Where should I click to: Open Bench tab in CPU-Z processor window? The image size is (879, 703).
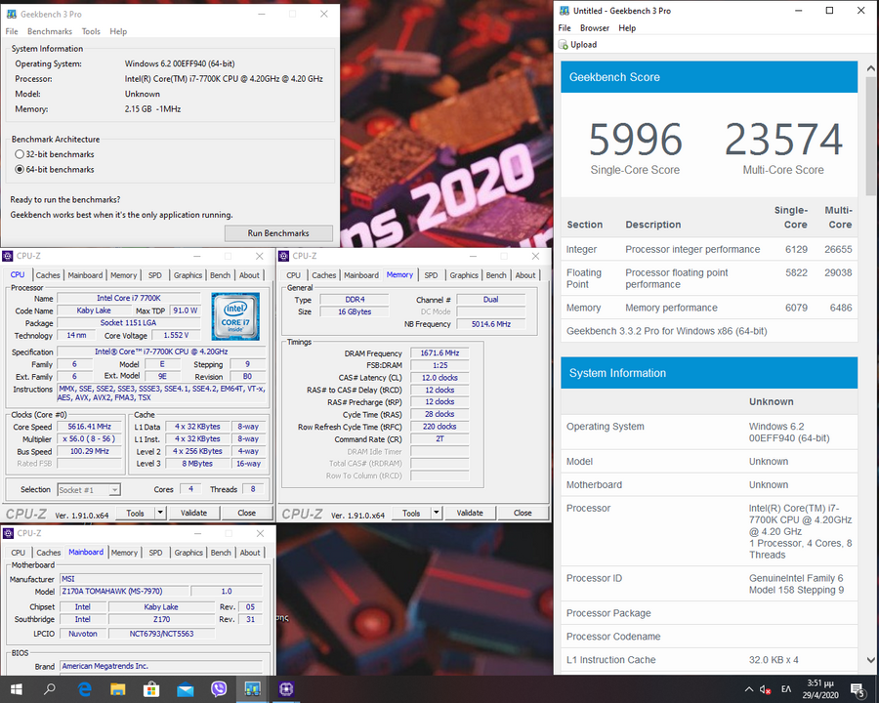221,275
